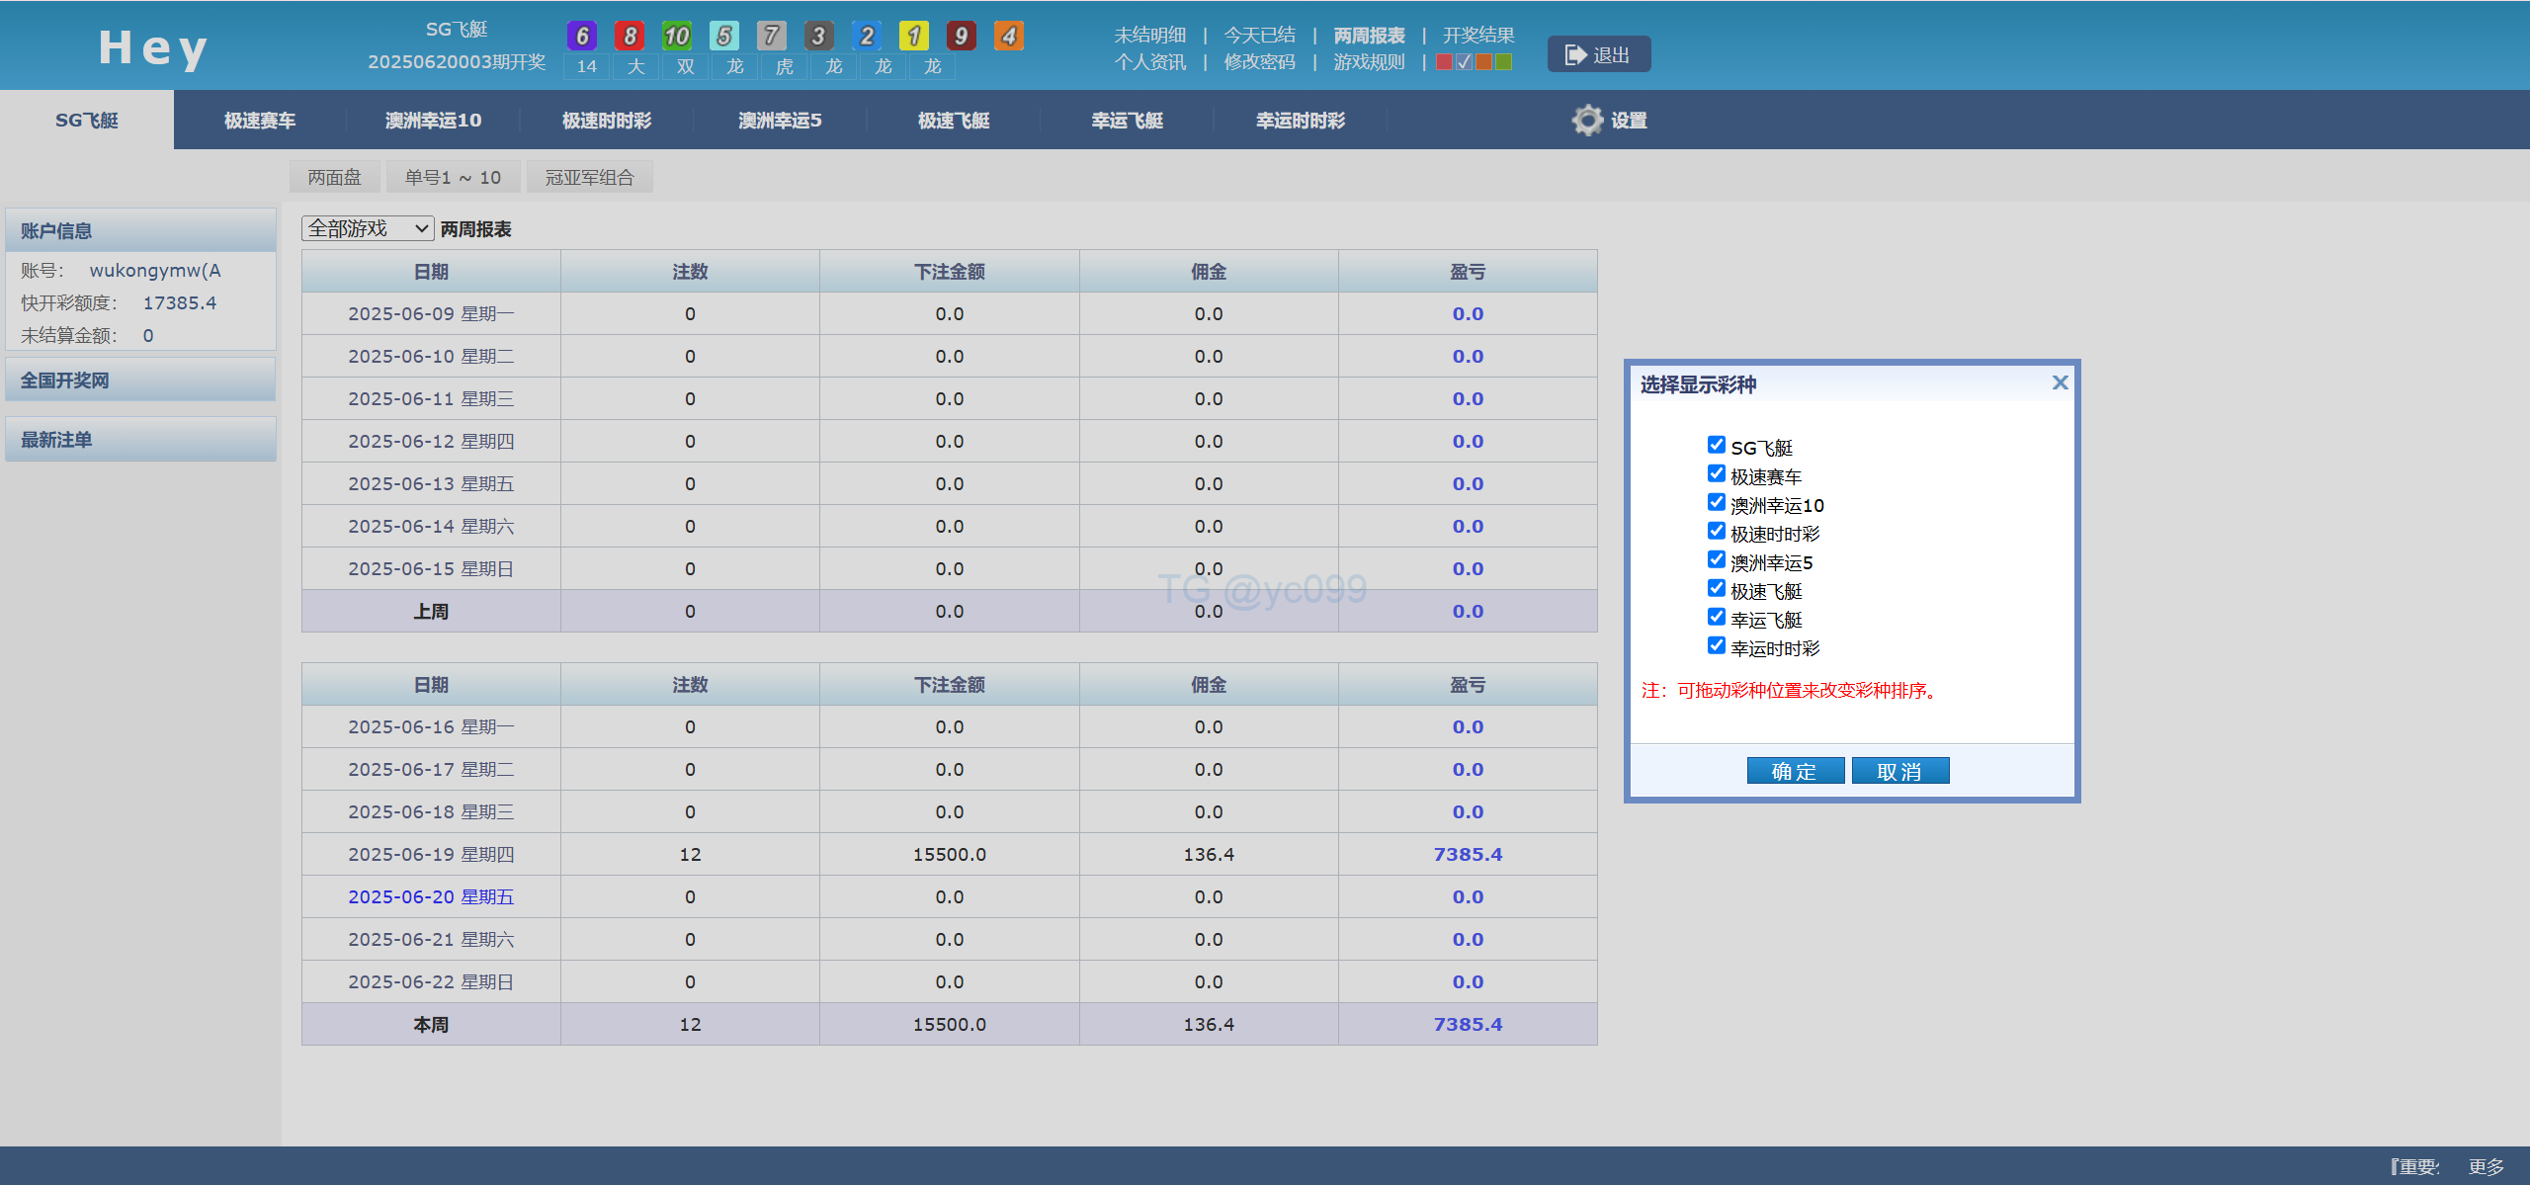The image size is (2530, 1185).
Task: Click the orange number 4 ball
Action: (x=1008, y=36)
